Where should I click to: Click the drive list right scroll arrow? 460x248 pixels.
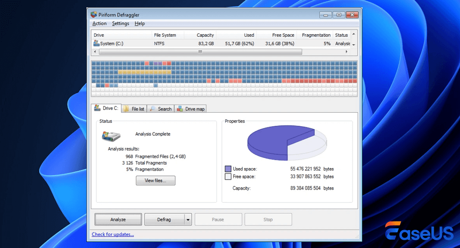click(346, 52)
